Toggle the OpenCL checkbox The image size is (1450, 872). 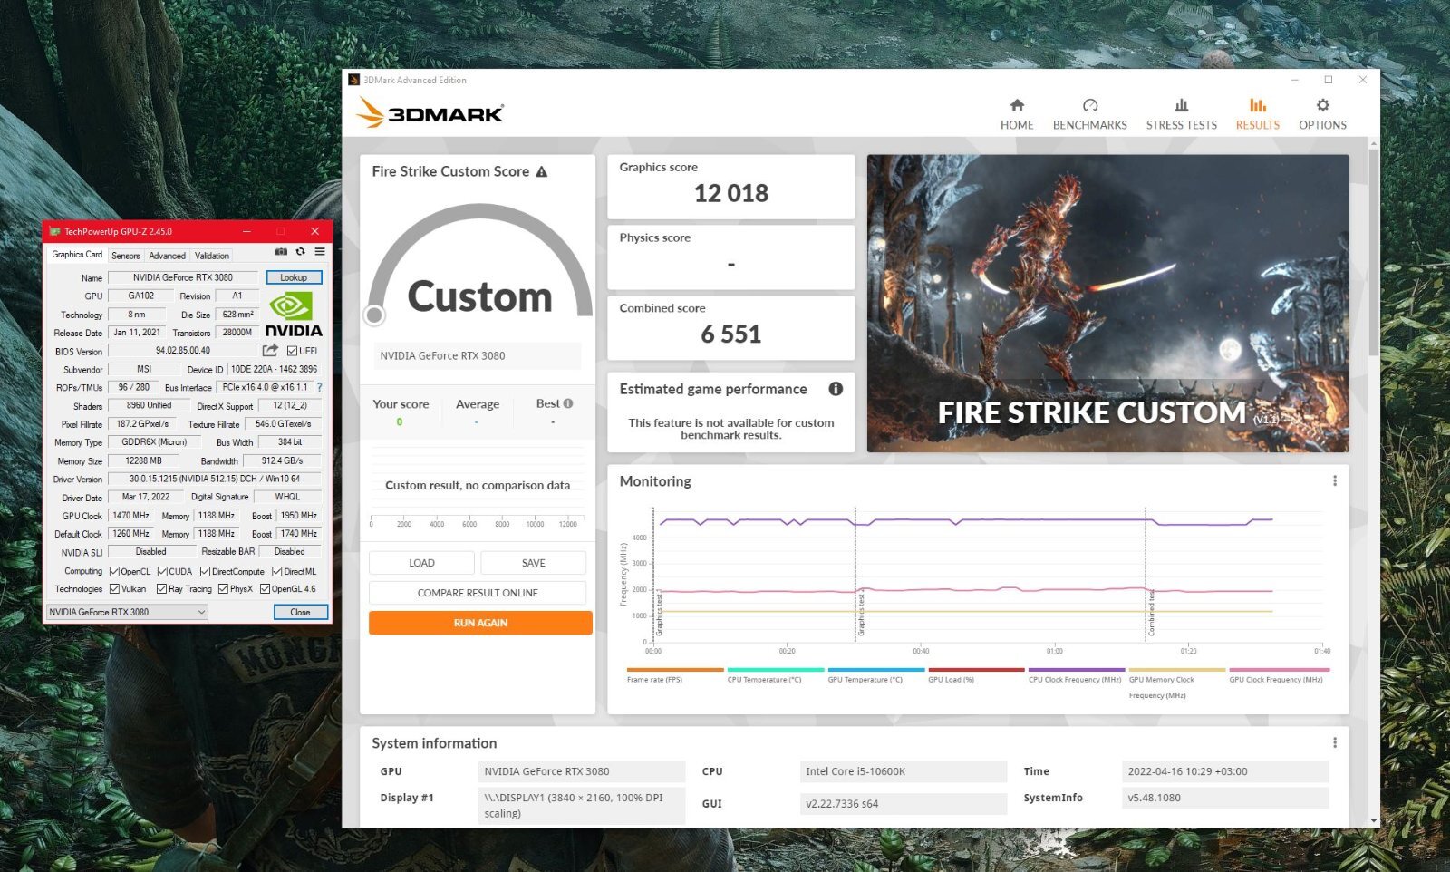[114, 571]
